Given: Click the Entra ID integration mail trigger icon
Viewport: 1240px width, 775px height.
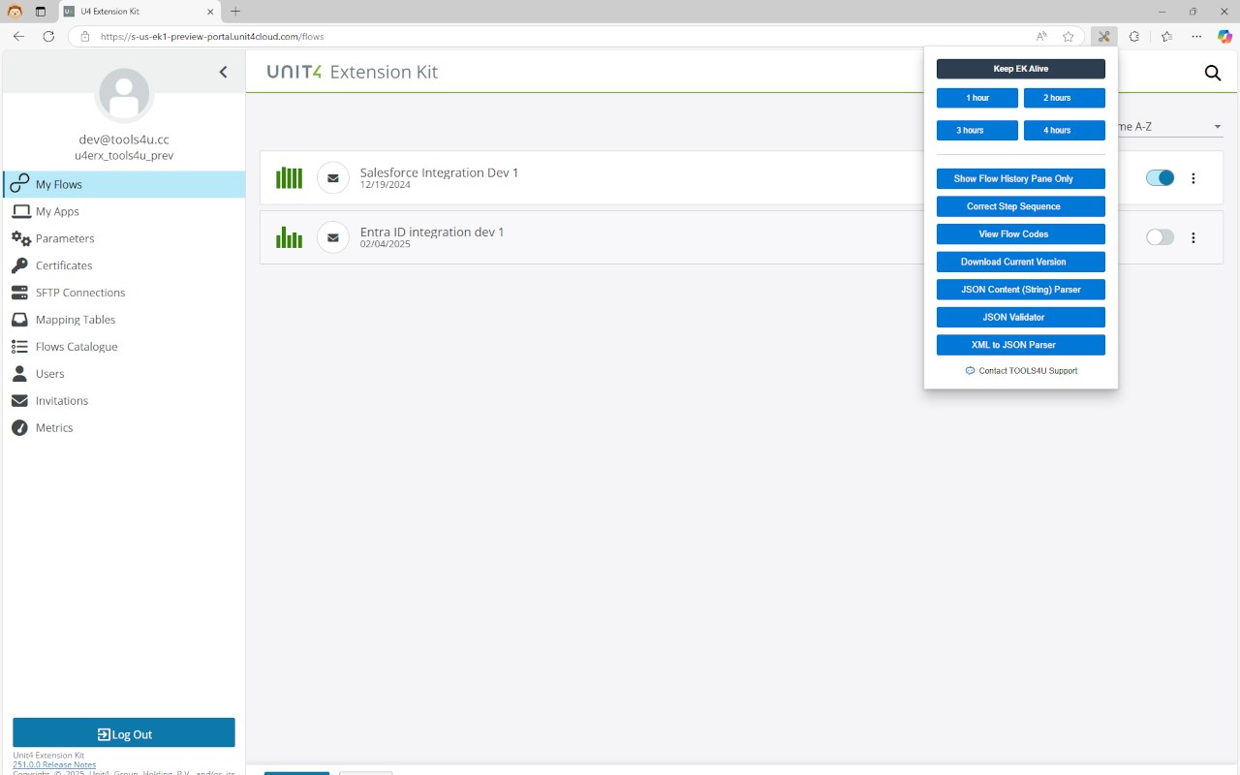Looking at the screenshot, I should pos(333,237).
